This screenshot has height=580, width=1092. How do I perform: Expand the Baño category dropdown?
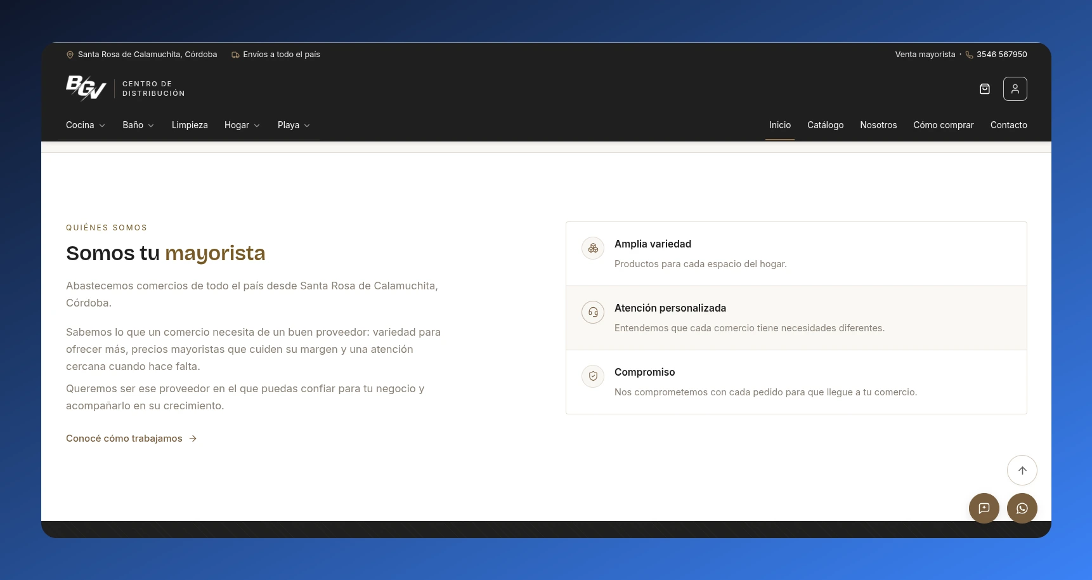pos(138,125)
